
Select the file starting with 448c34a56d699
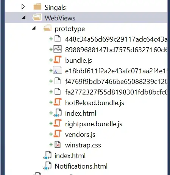(116, 39)
